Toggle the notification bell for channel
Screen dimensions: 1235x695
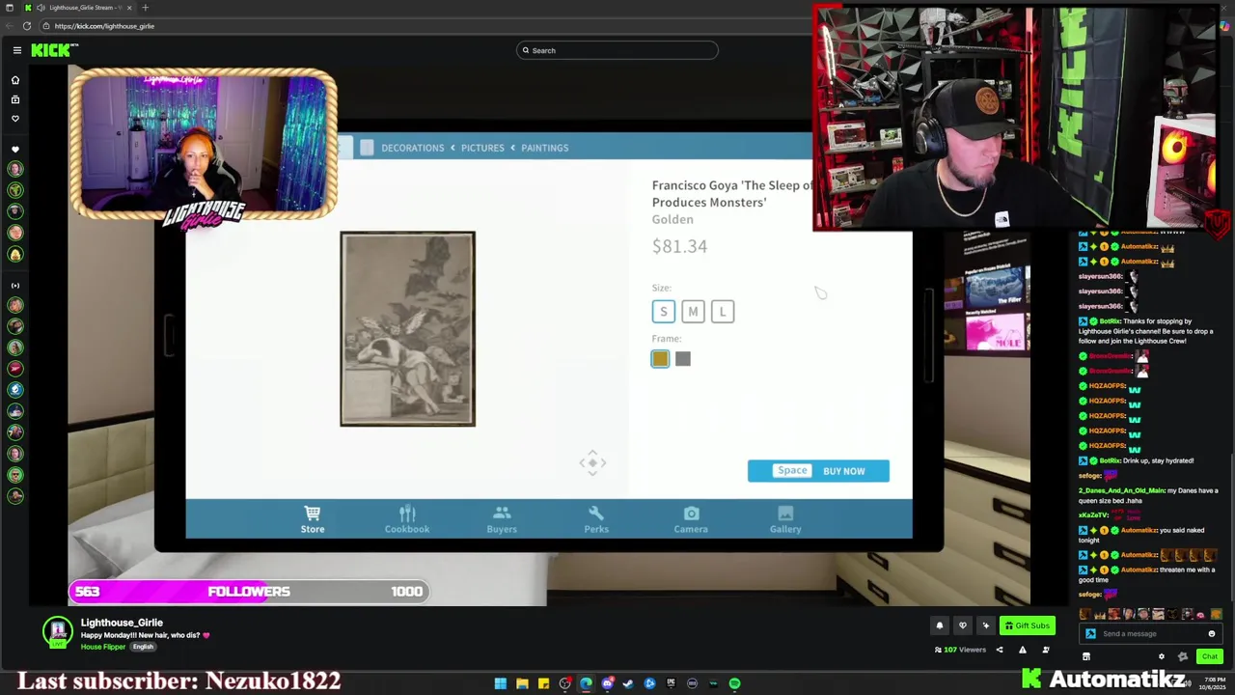click(x=939, y=625)
